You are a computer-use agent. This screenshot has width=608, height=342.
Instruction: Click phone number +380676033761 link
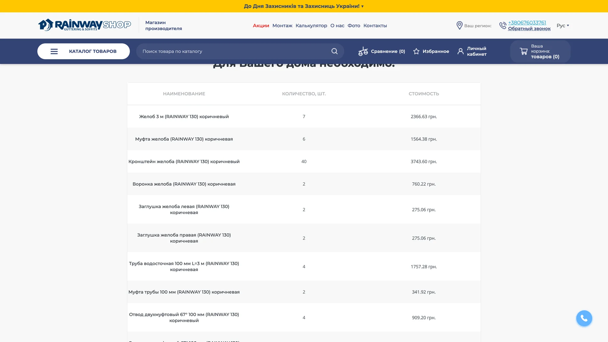pyautogui.click(x=527, y=22)
